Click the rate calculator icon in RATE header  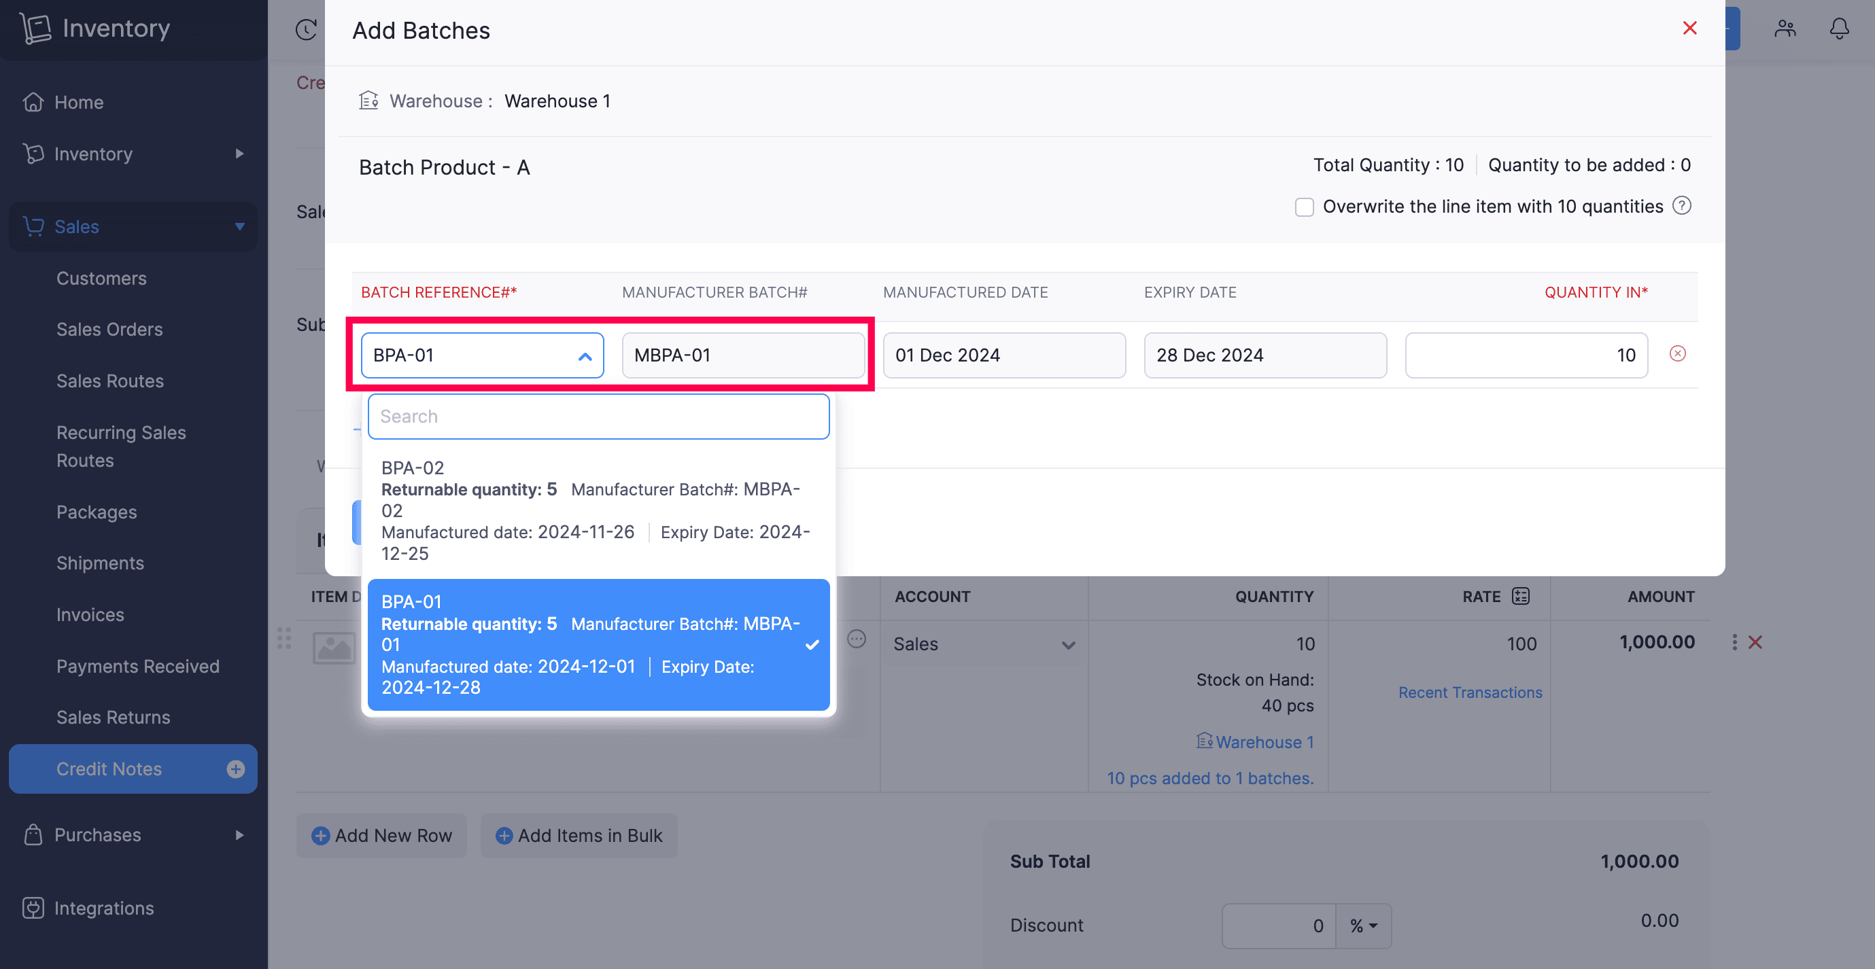point(1521,597)
